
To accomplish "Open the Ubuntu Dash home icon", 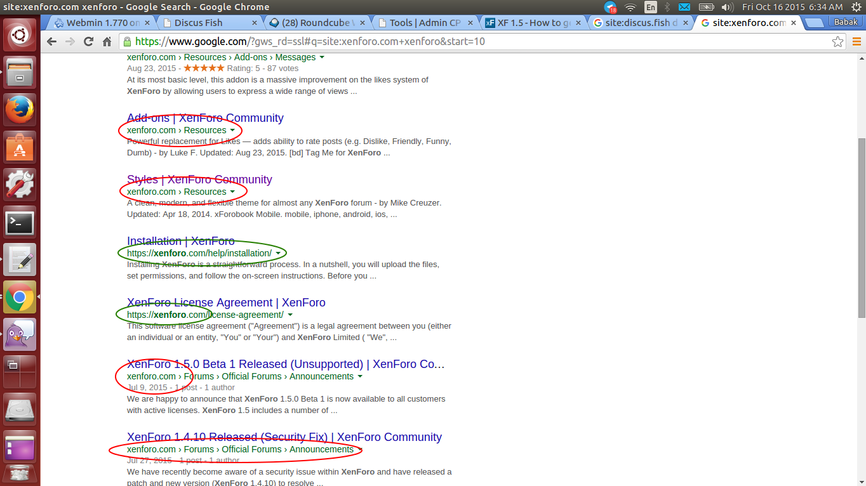I will coord(20,34).
